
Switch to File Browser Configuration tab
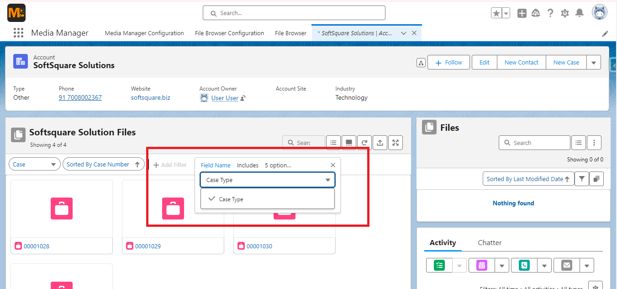pos(229,33)
